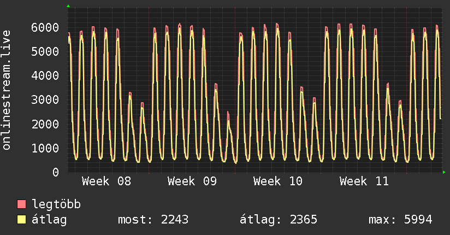Click the 5000 y-axis label
This screenshot has width=450, height=235.
coord(45,52)
